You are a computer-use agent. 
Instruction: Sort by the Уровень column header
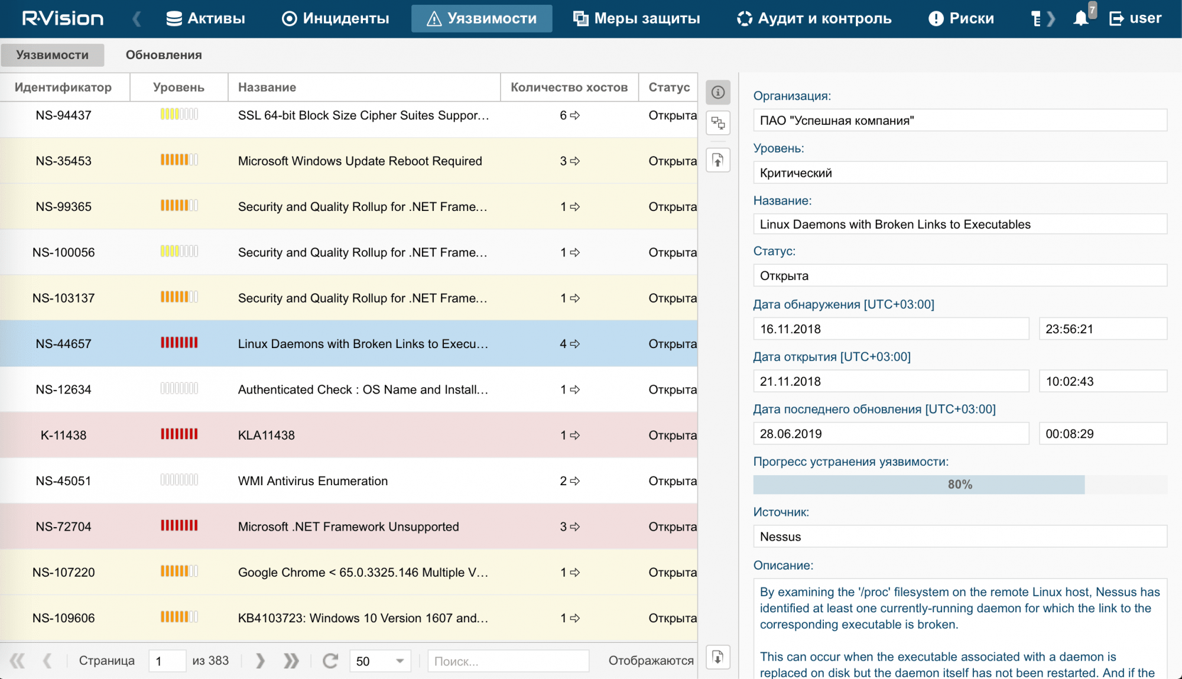coord(178,87)
